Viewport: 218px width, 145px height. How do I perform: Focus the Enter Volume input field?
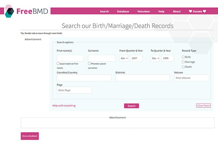(x=191, y=78)
